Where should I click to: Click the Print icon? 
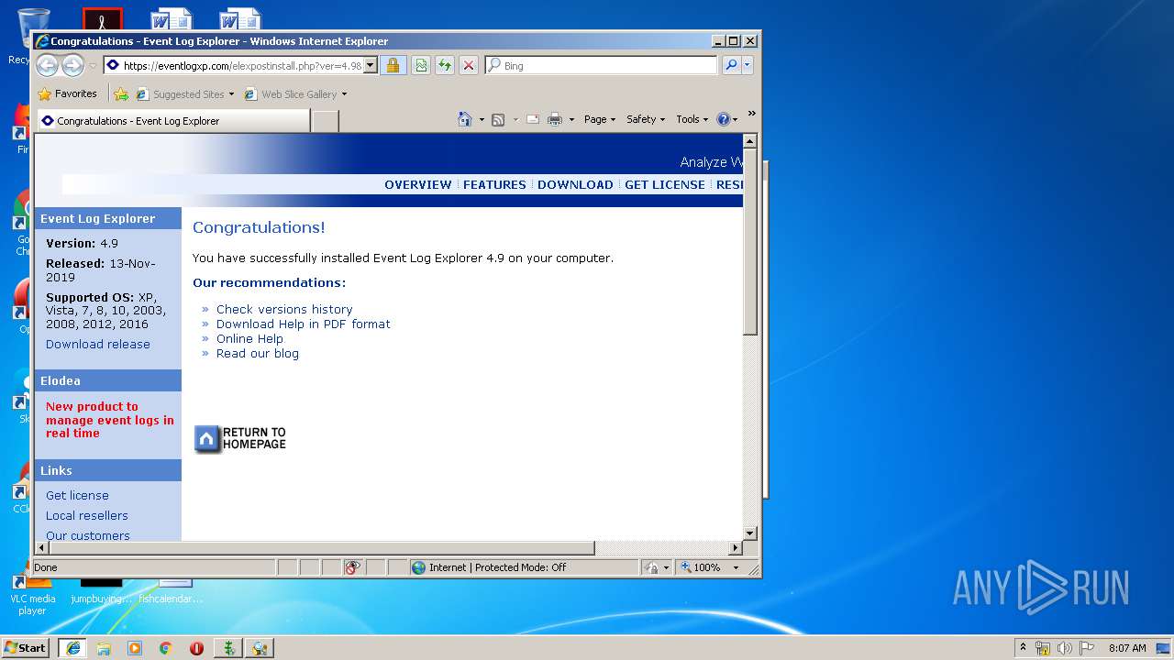coord(555,119)
